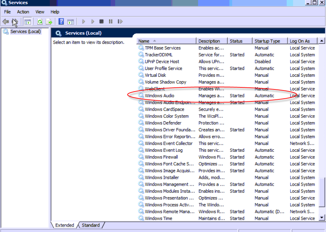326x232 pixels.
Task: Switch to the Standard tab
Action: coord(91,225)
